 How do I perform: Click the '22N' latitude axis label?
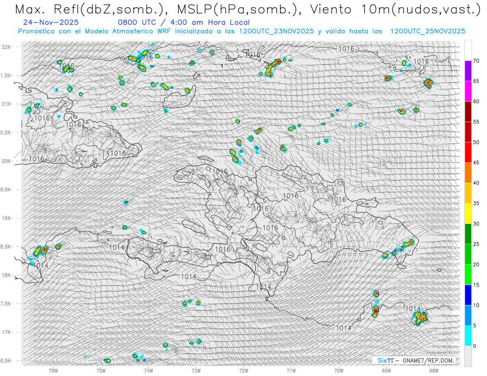(x=6, y=47)
